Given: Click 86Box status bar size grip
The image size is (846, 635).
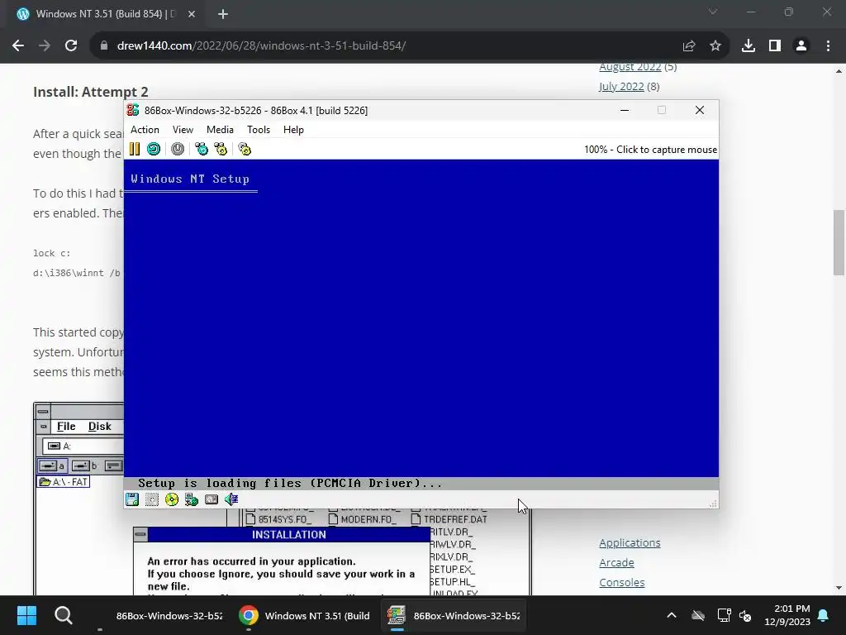Looking at the screenshot, I should tap(713, 504).
